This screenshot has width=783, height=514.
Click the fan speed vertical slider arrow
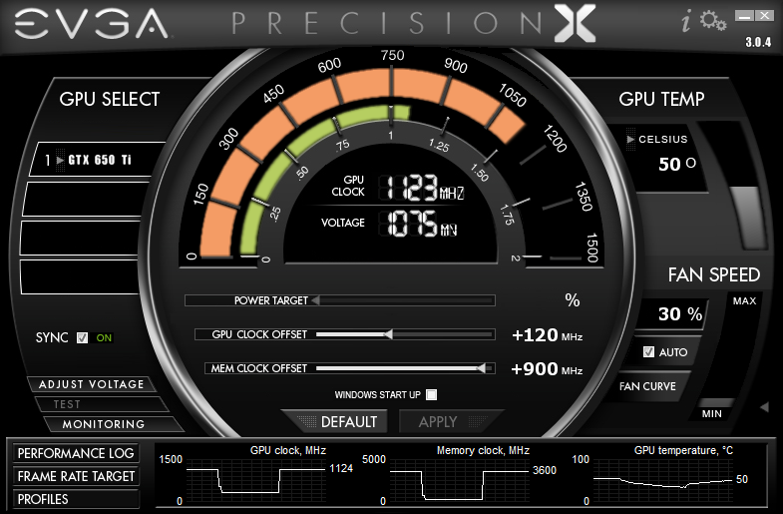(x=764, y=407)
